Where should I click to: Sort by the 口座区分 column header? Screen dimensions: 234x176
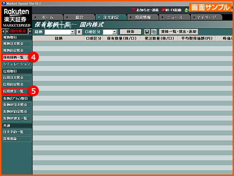(94, 38)
